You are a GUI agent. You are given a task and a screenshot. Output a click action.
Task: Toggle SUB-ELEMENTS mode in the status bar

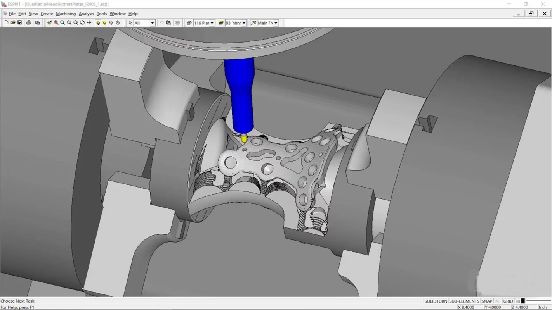(464, 301)
